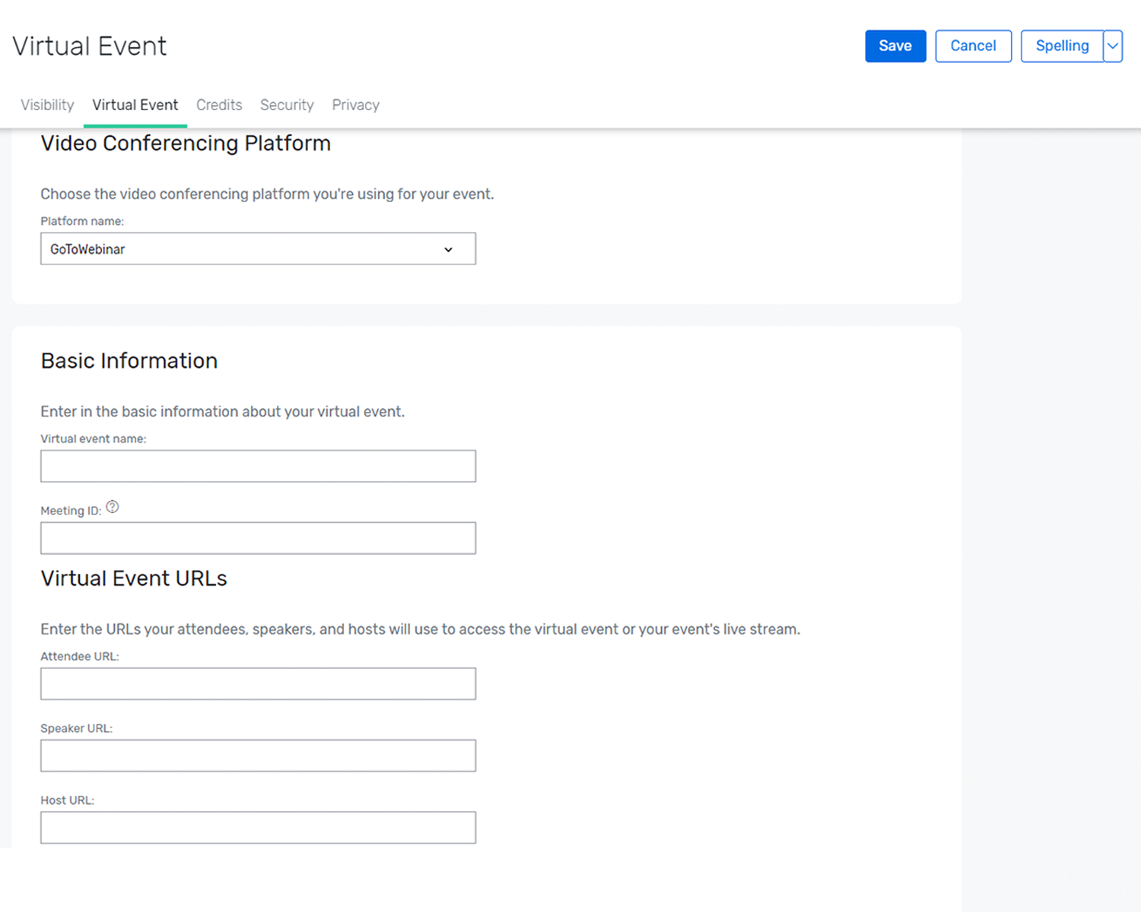Focus the Speaker URL input
1141x912 pixels.
[x=258, y=755]
